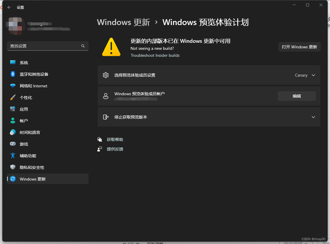This screenshot has width=330, height=244.
Task: Expand the Canary channel dropdown chevron
Action: [x=313, y=75]
